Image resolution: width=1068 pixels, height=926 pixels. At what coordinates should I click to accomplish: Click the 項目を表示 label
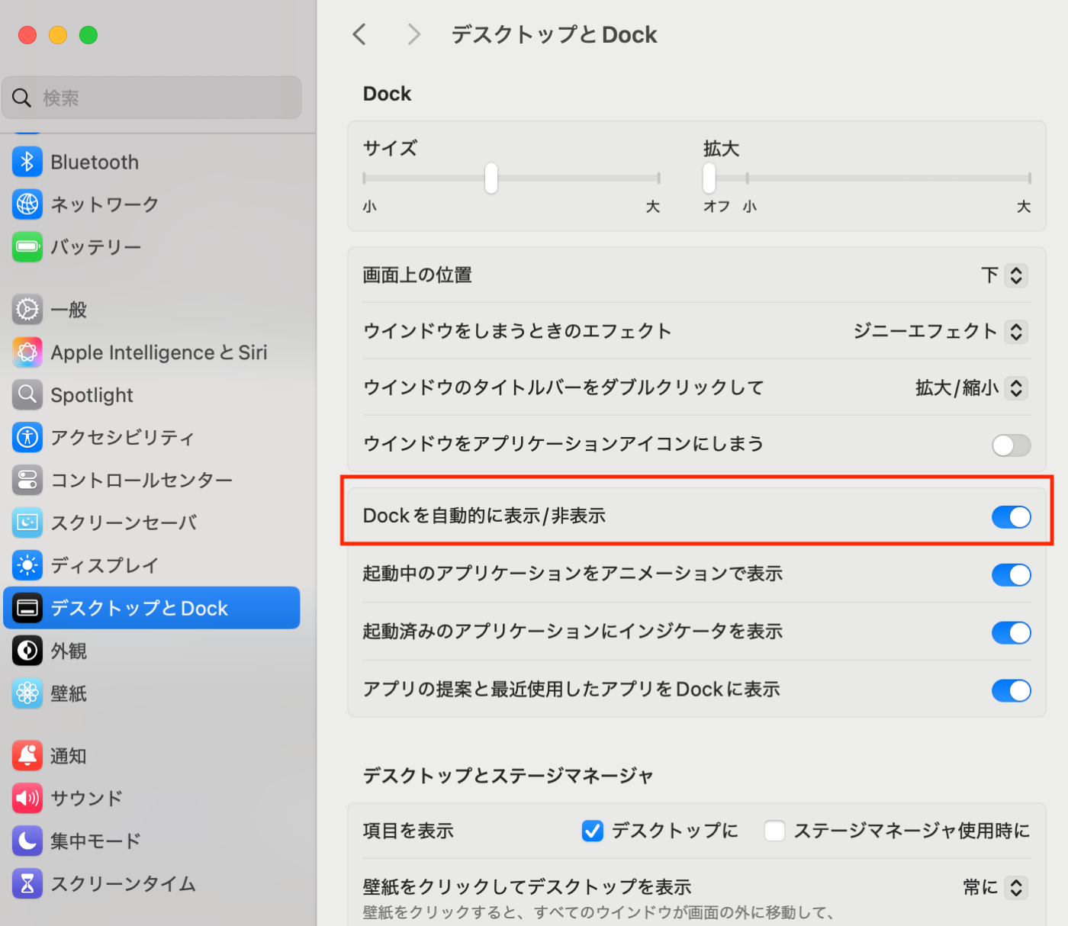(408, 831)
